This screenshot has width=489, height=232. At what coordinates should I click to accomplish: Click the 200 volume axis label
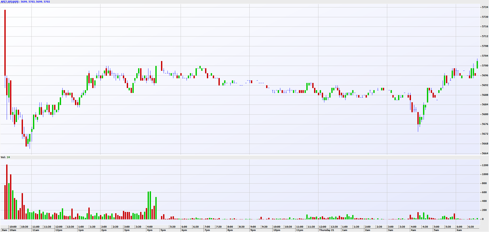coord(484,210)
